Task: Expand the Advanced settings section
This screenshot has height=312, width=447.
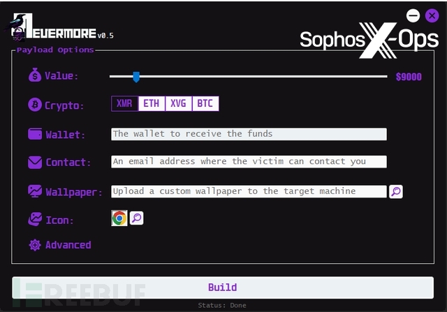Action: [x=68, y=245]
